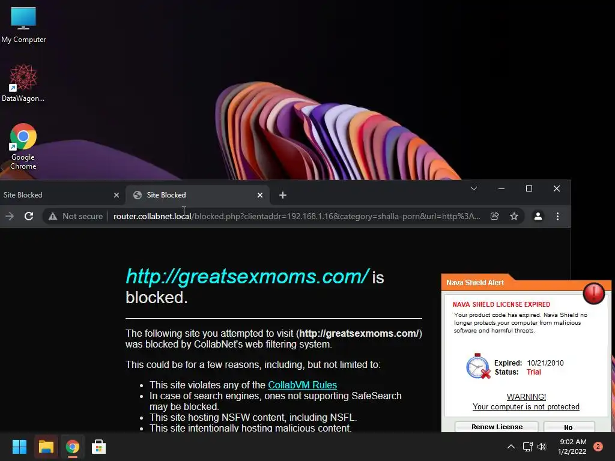Viewport: 615px width, 461px height.
Task: Open My Computer desktop icon
Action: point(23,25)
